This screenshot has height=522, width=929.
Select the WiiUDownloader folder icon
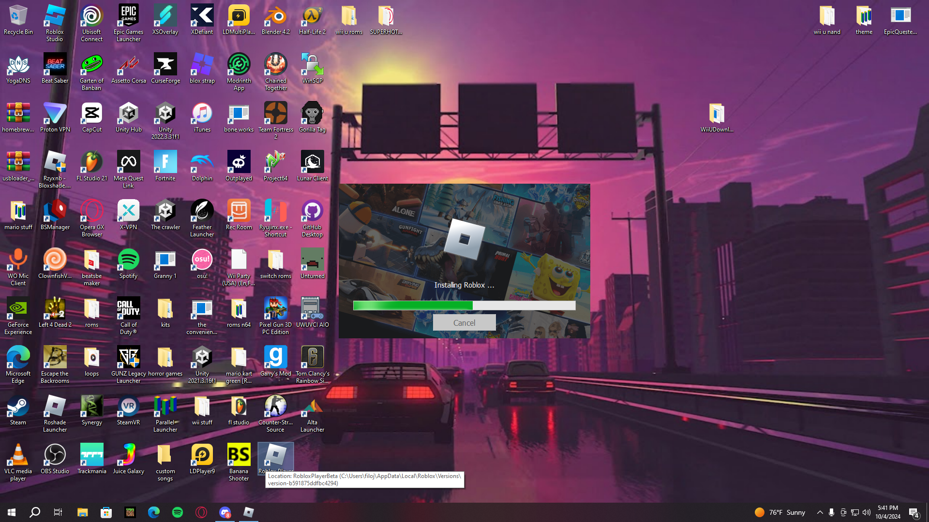click(x=717, y=118)
